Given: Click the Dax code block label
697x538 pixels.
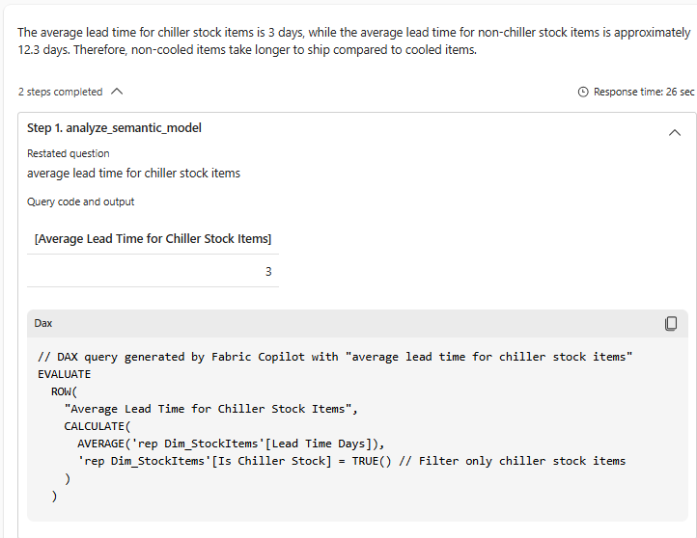Looking at the screenshot, I should click(43, 323).
